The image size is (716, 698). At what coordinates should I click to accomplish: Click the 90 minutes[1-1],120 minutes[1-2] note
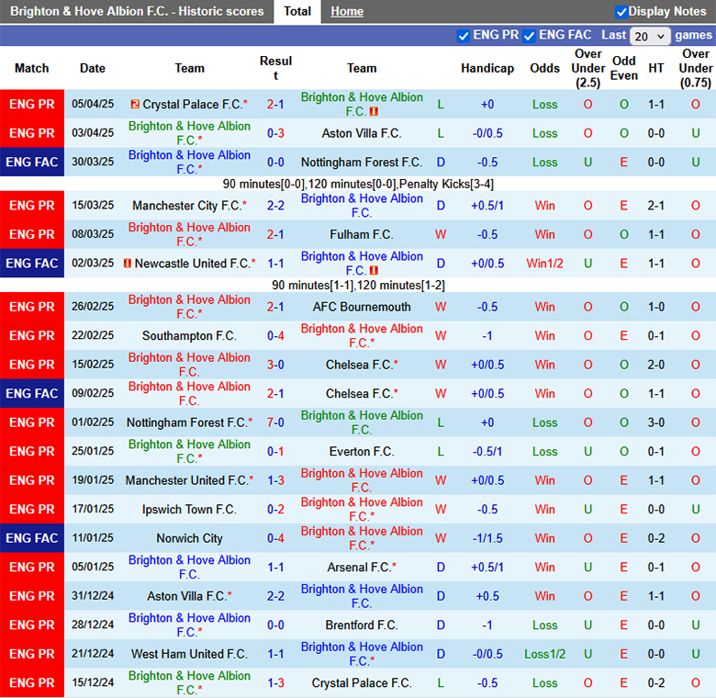point(358,286)
